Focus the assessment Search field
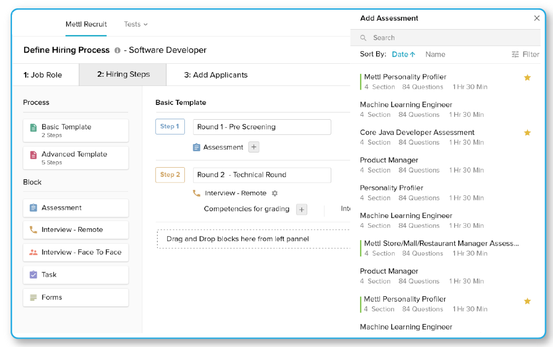 445,38
